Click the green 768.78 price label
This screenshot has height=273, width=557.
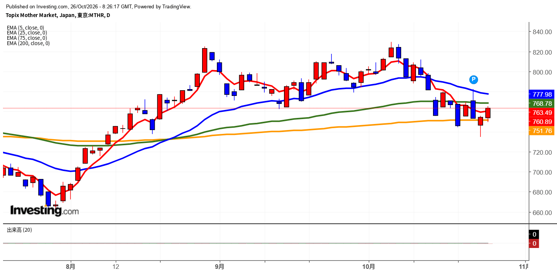542,104
